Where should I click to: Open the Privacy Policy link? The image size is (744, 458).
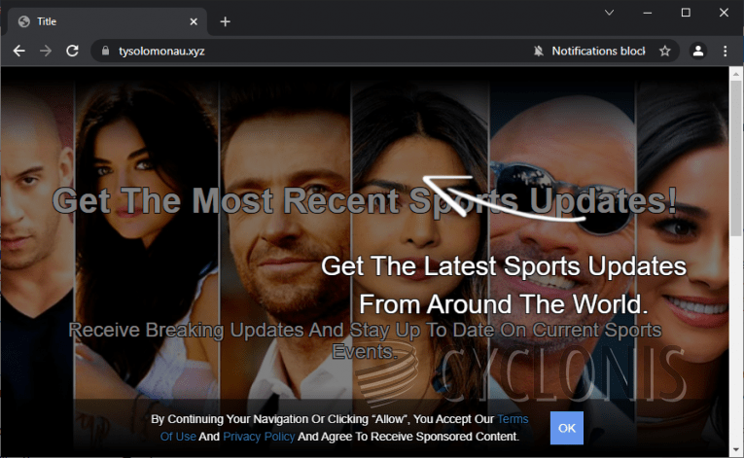tap(258, 437)
